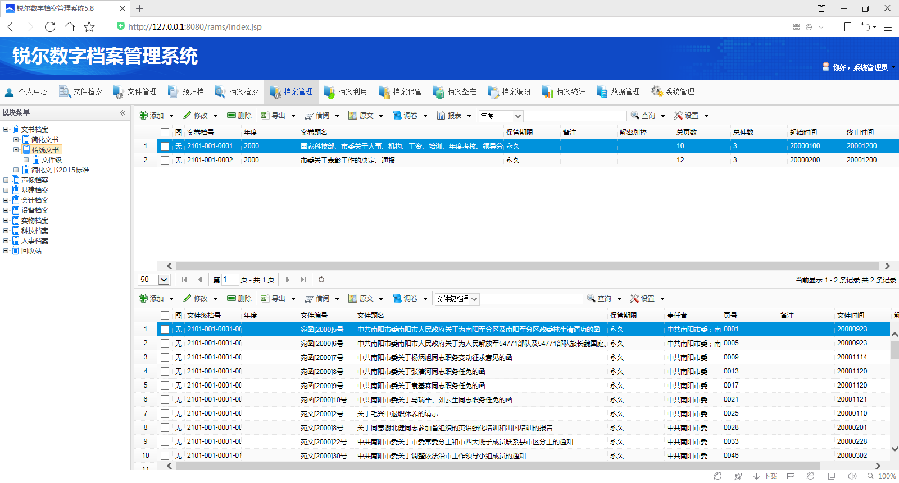
Task: Click the 原文 icon in upper toolbar
Action: [353, 115]
